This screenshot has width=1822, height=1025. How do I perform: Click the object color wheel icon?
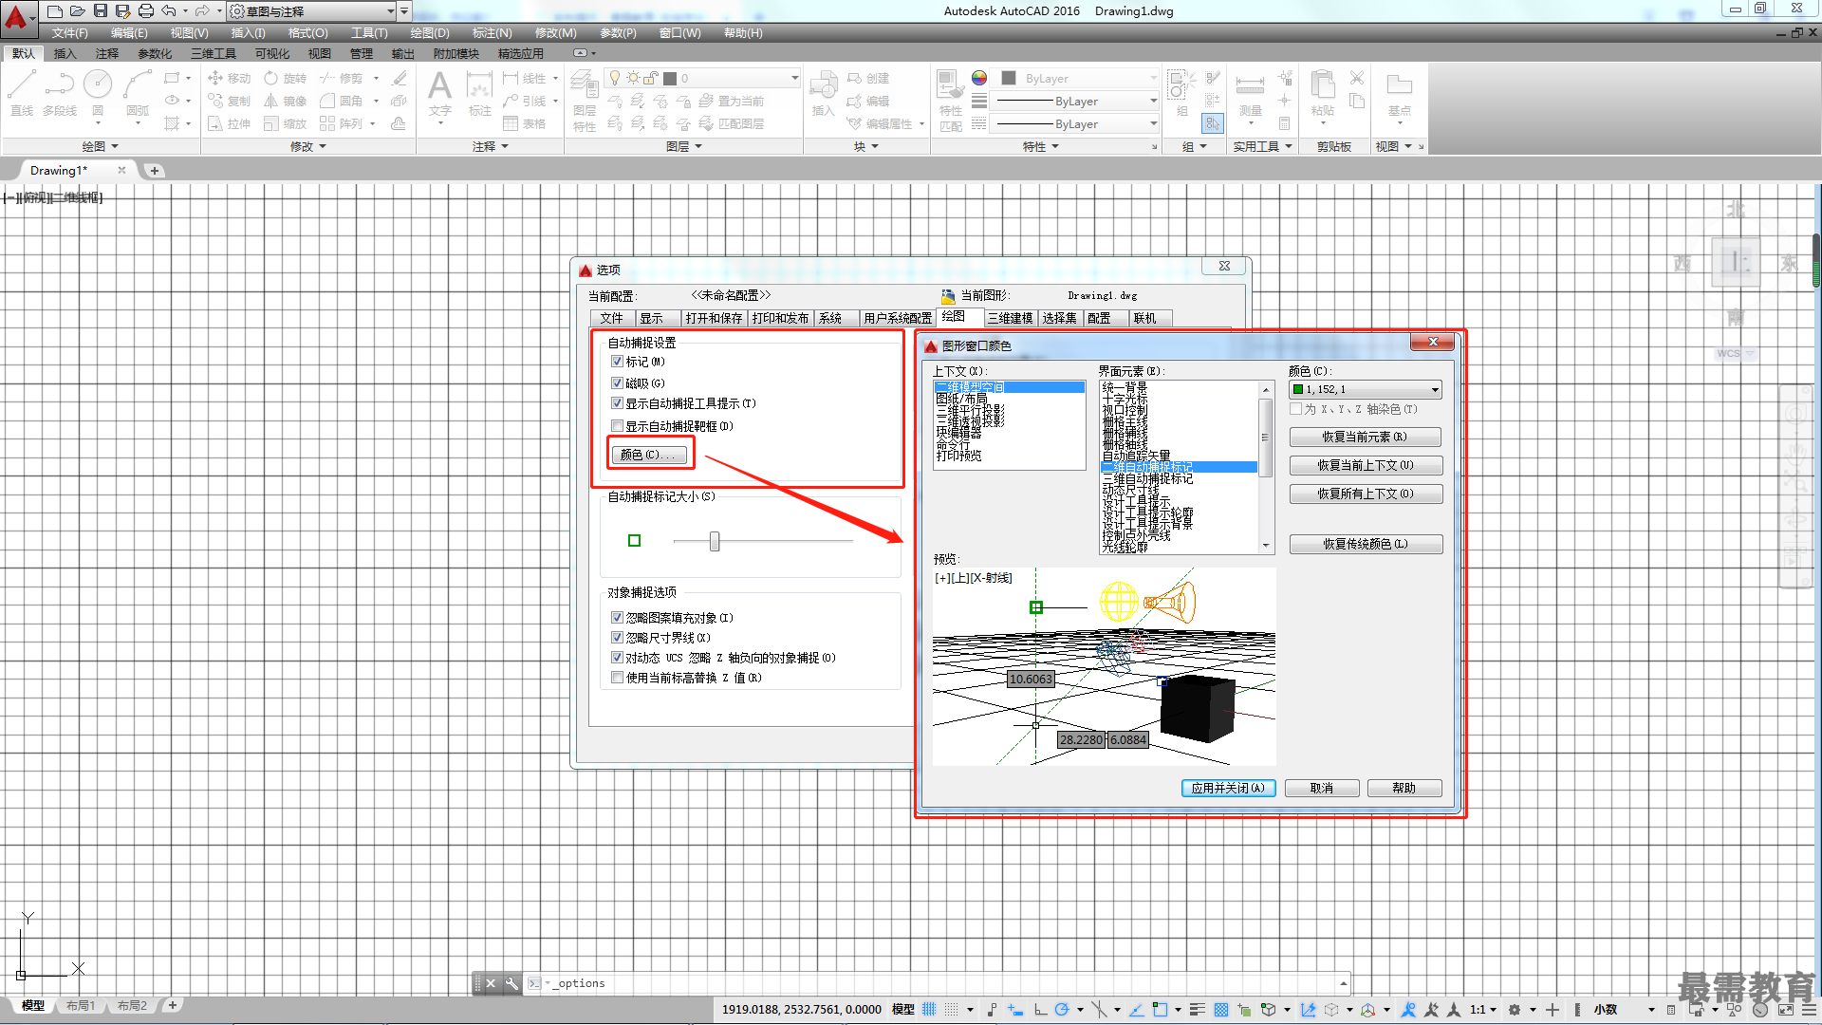pyautogui.click(x=978, y=78)
